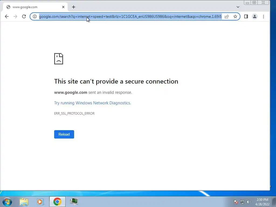Select the www.google.com tab

click(35, 7)
